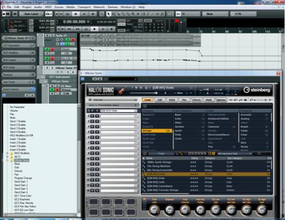This screenshot has height=220, width=285.
Task: Choose QC1 Tone Color in parameter tree
Action: pyautogui.click(x=23, y=196)
